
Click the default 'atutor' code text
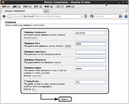(x=36, y=76)
